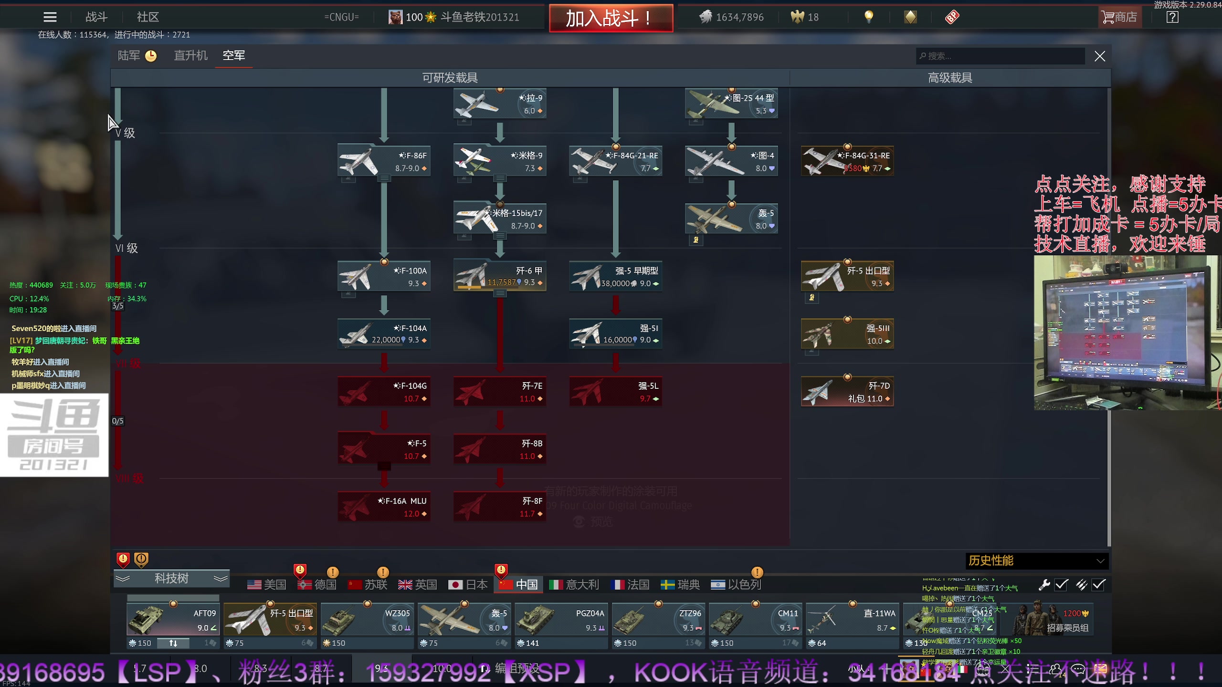This screenshot has width=1222, height=687.
Task: Open the red ticket battle pass icon
Action: click(x=952, y=17)
